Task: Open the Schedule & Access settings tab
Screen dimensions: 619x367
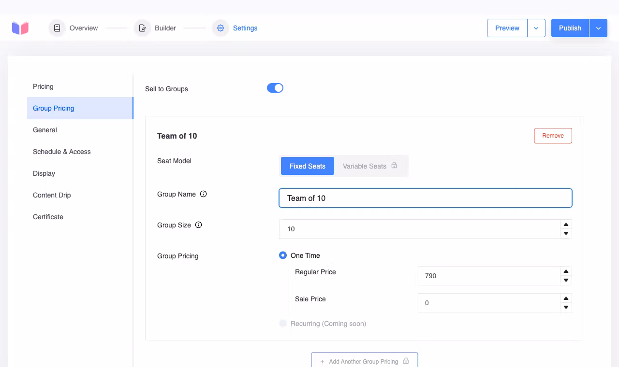Action: pyautogui.click(x=80, y=152)
